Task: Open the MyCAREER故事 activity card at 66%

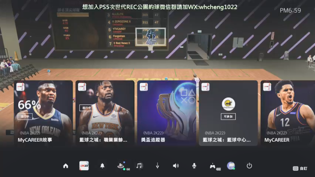Action: 43,113
